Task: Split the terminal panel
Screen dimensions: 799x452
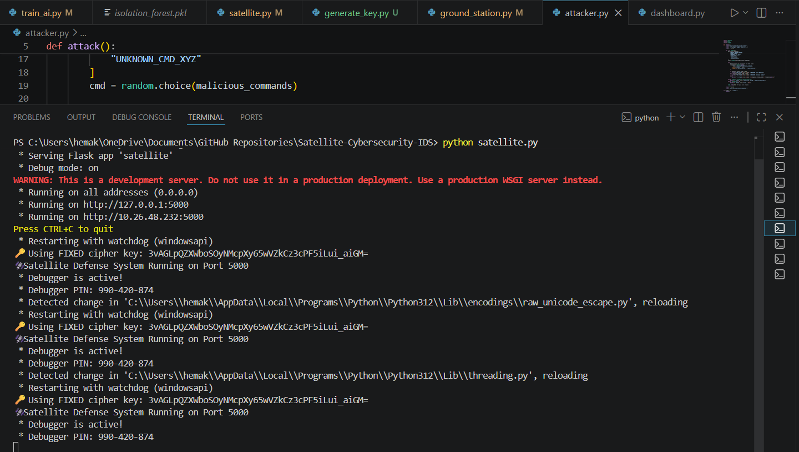Action: (x=699, y=117)
